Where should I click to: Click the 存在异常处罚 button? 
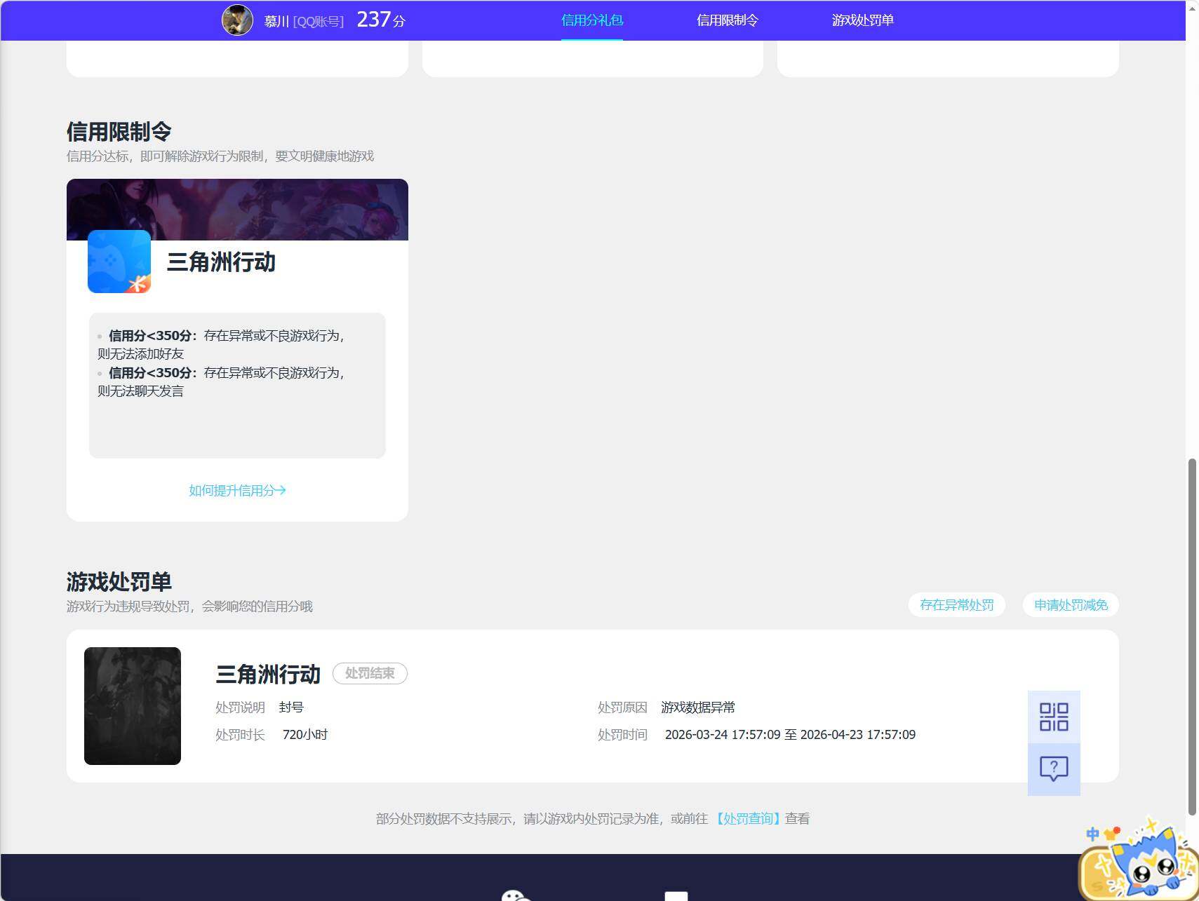(957, 604)
